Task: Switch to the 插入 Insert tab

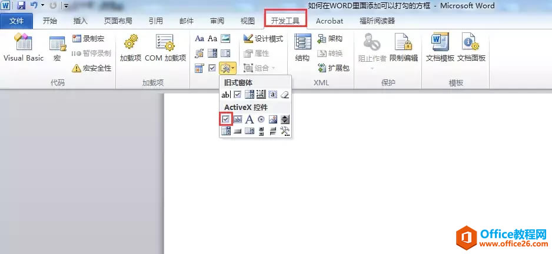Action: (80, 21)
